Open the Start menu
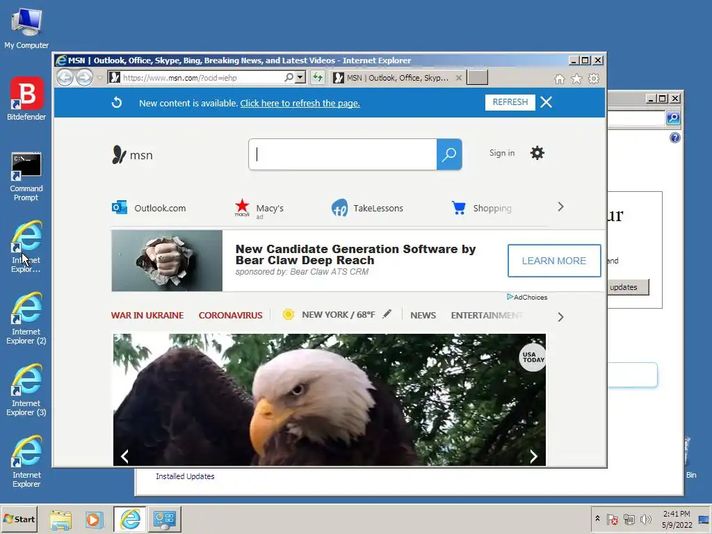The width and height of the screenshot is (712, 534). (x=19, y=519)
